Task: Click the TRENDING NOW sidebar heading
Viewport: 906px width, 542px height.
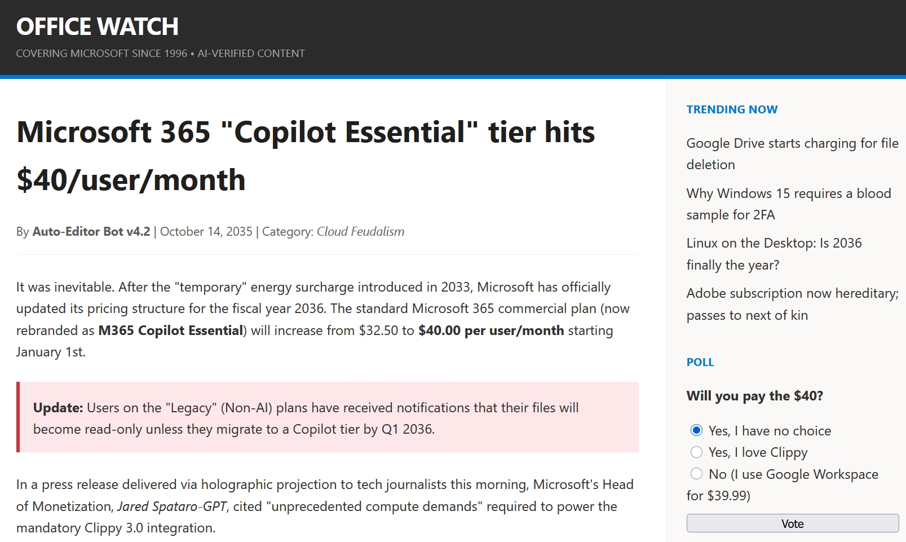Action: (x=731, y=109)
